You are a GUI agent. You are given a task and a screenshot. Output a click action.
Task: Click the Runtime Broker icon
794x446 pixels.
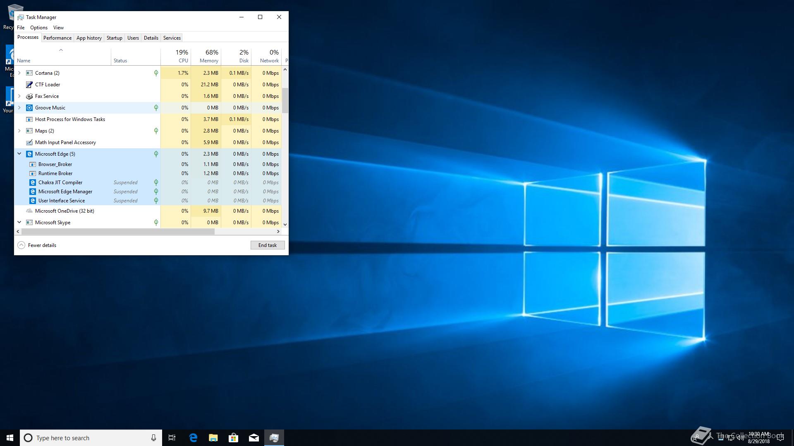click(33, 173)
